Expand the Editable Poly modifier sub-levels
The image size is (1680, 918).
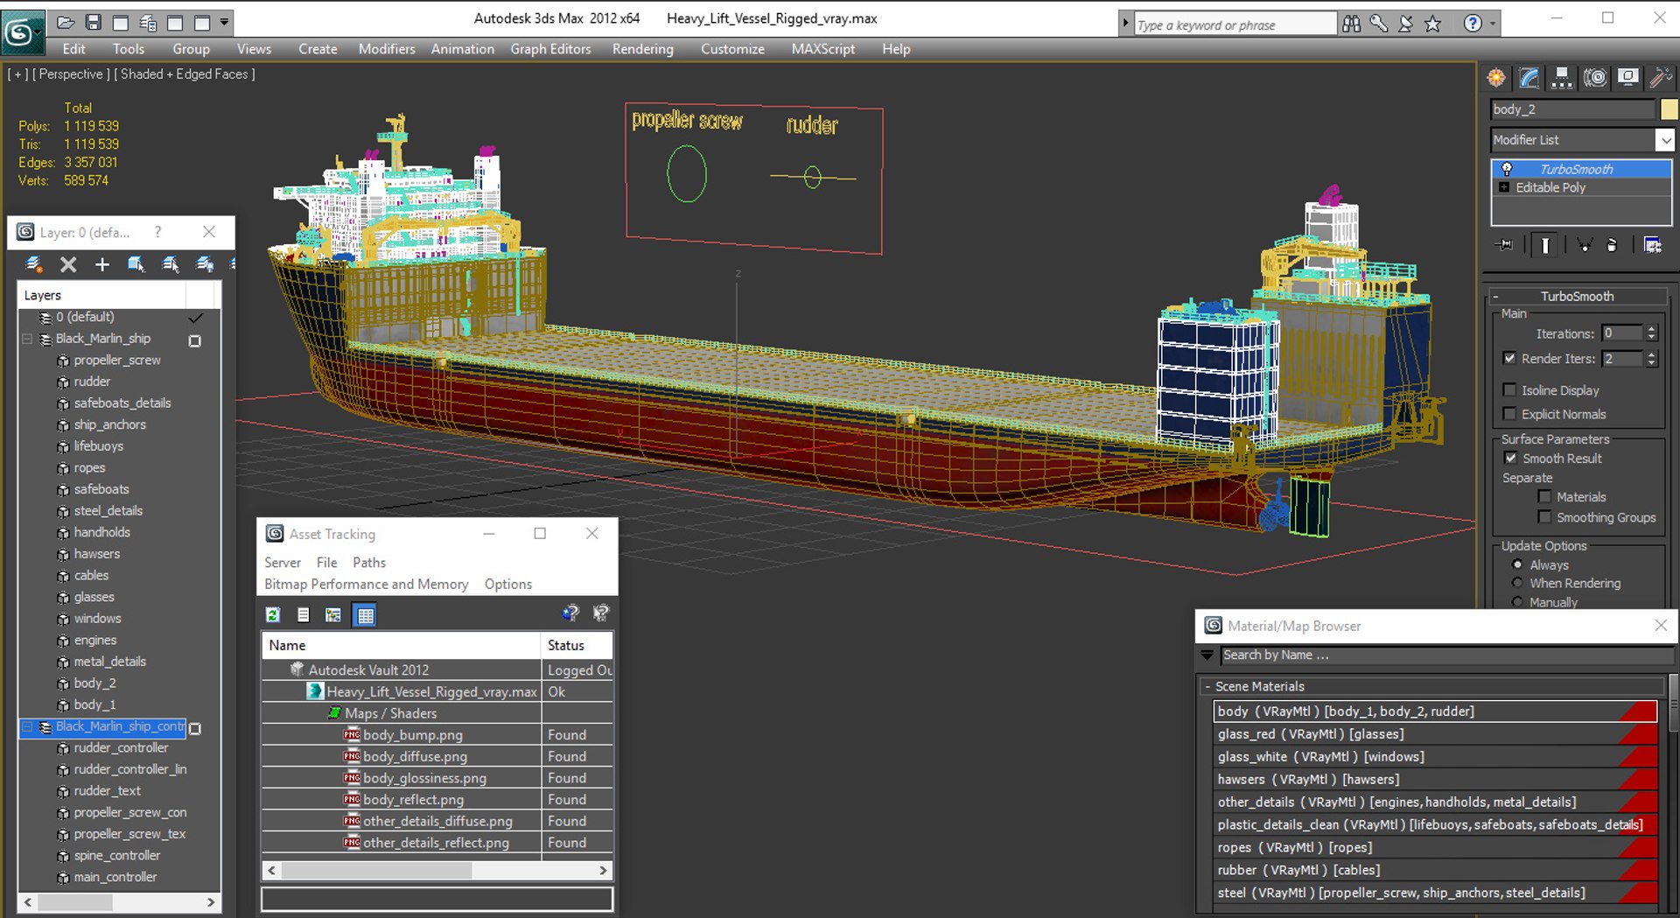[x=1504, y=187]
